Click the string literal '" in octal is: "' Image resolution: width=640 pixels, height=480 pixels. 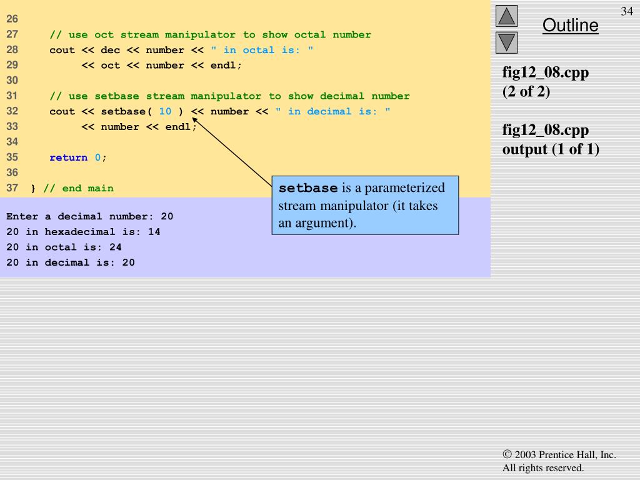[262, 50]
